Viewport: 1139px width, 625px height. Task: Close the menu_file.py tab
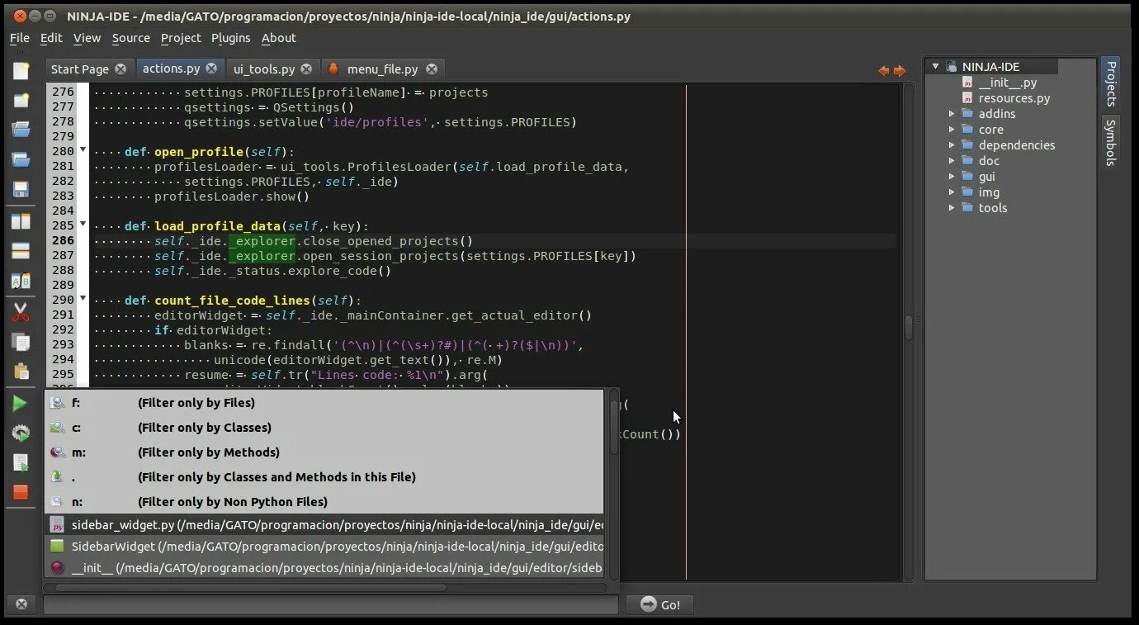(432, 69)
